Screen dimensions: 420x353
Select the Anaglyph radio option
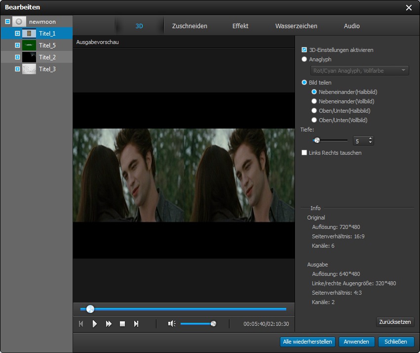point(304,59)
